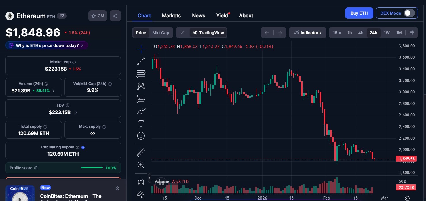Activate the zoom-in magnifier tool
This screenshot has height=201, width=426.
pos(141,165)
